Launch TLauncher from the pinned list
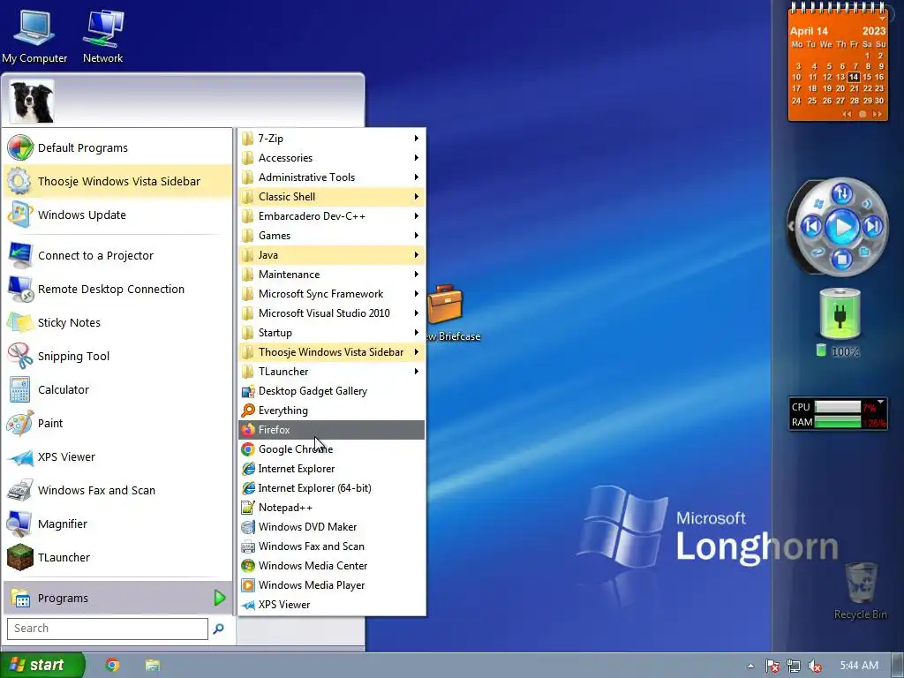 117,558
